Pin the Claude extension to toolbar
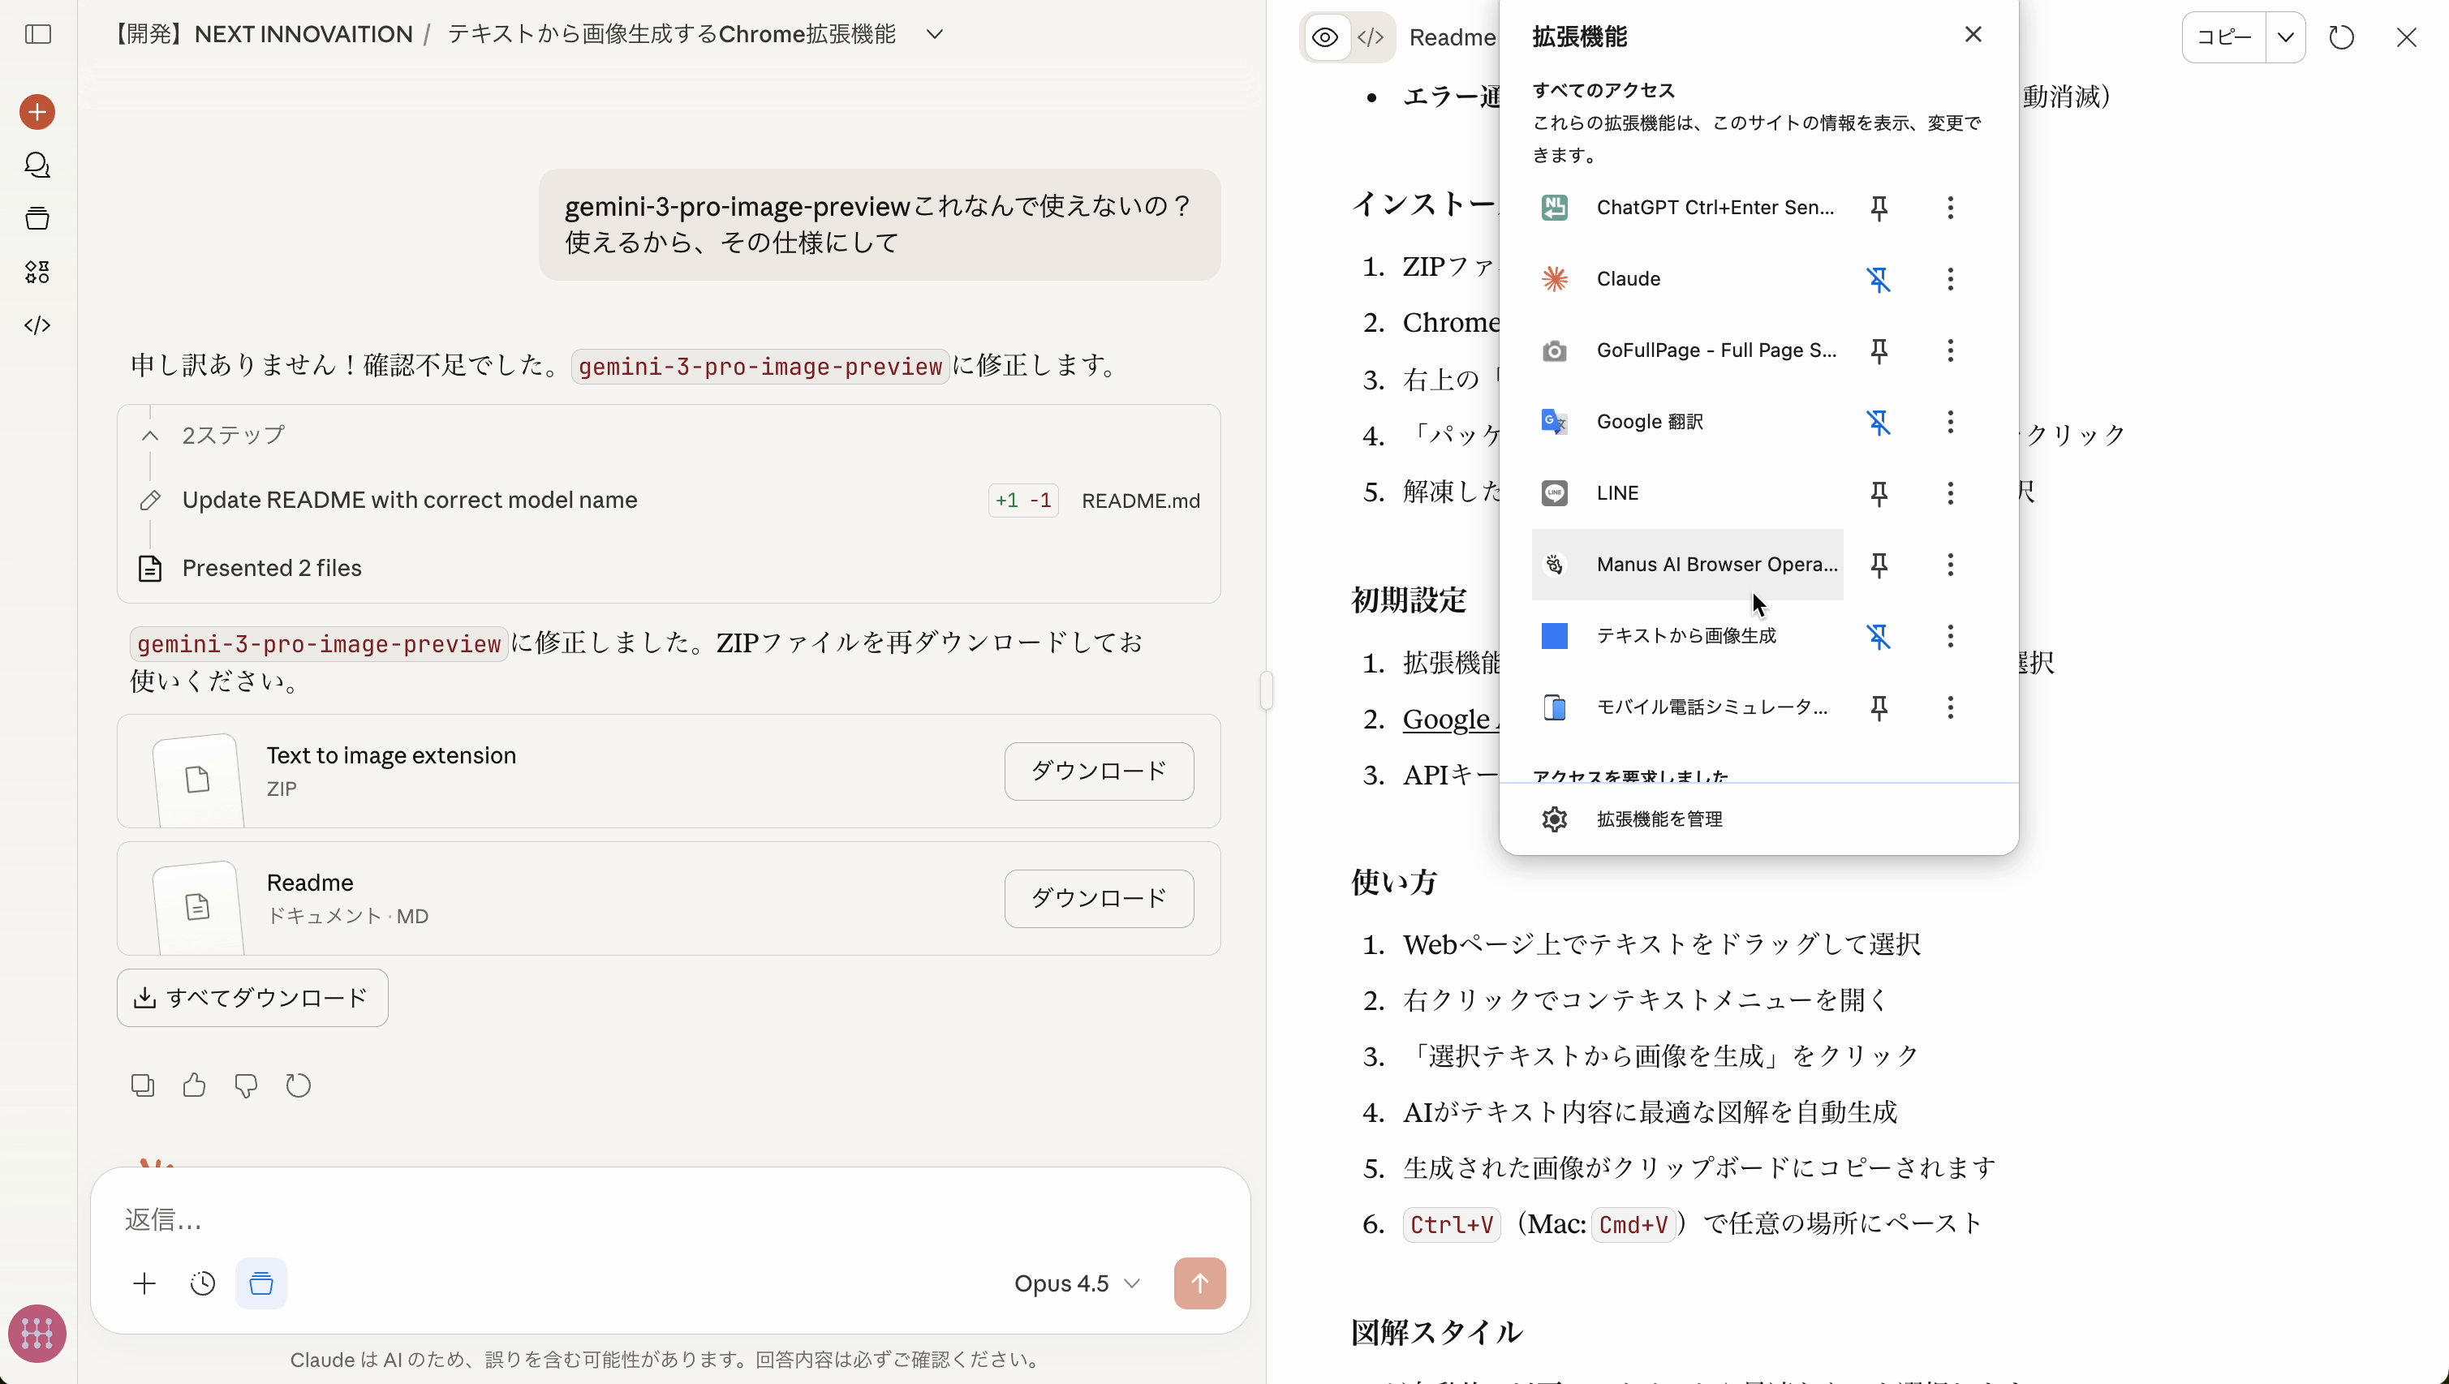2449x1384 pixels. pos(1879,278)
